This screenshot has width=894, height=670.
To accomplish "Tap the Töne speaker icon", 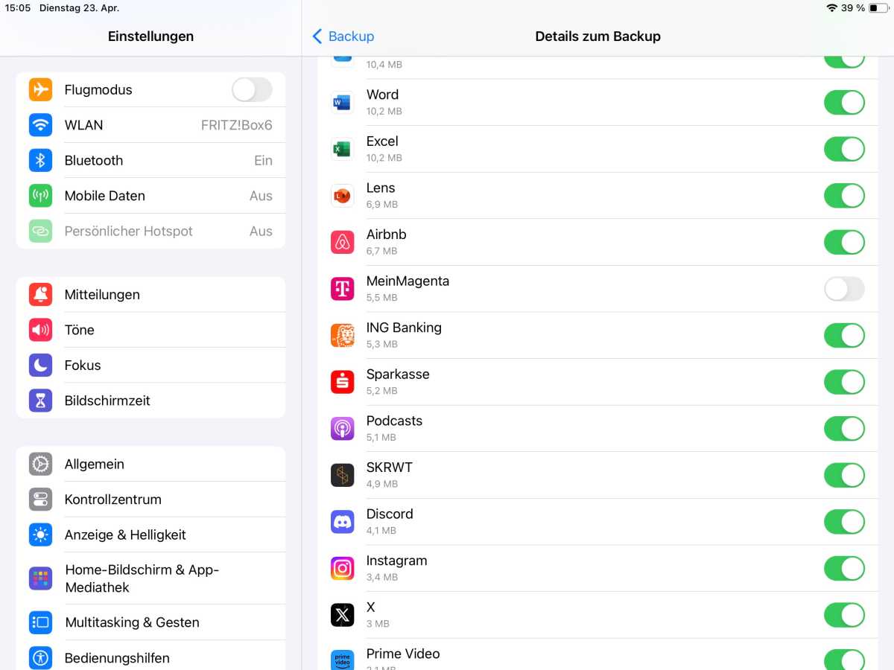I will (40, 330).
